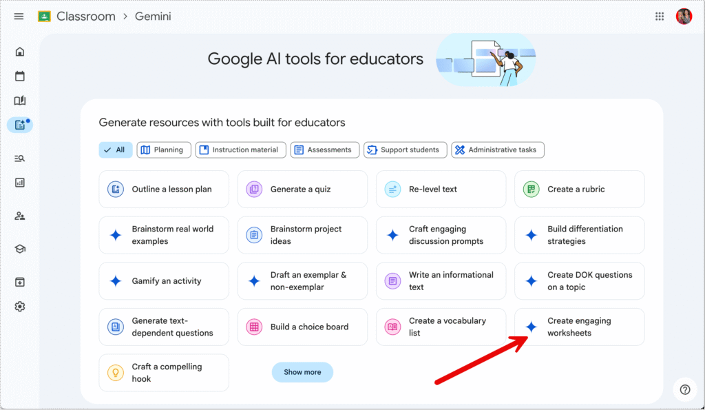This screenshot has width=705, height=410.
Task: Select the Gemini tools sidebar icon
Action: pos(20,125)
